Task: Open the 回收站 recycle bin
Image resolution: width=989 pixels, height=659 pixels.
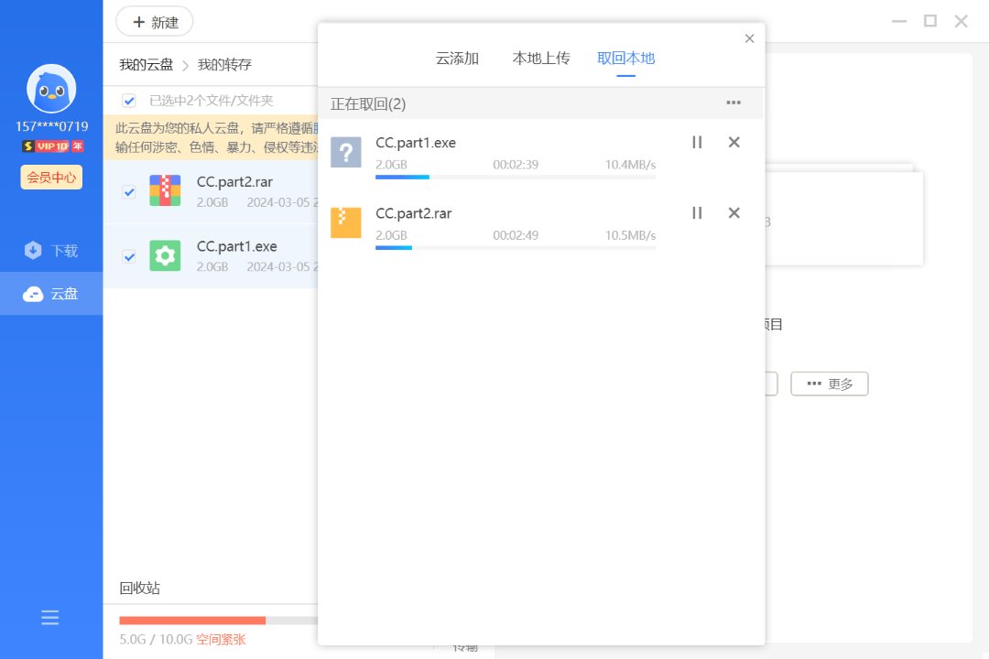Action: (140, 588)
